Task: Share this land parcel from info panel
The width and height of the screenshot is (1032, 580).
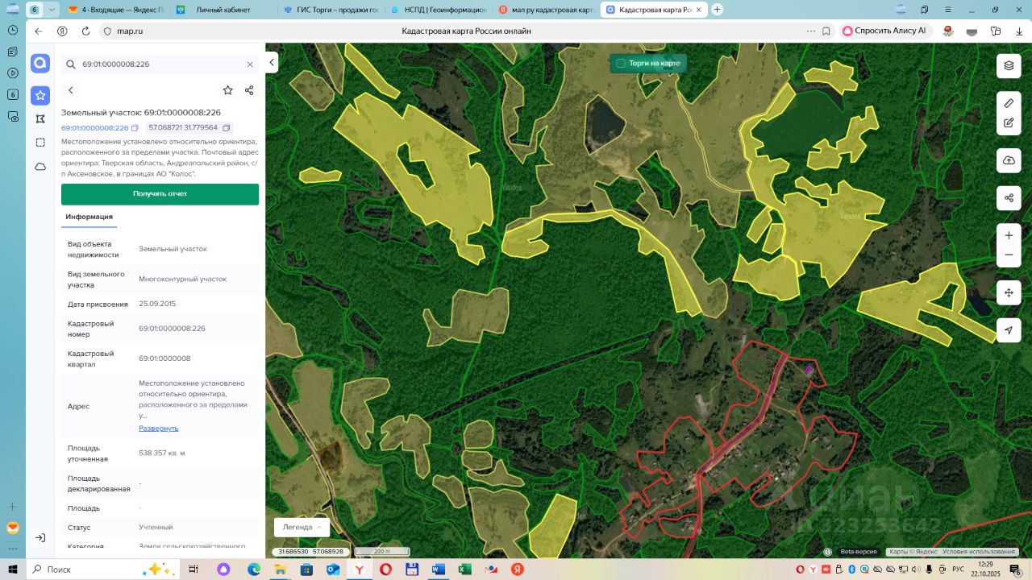Action: tap(249, 90)
